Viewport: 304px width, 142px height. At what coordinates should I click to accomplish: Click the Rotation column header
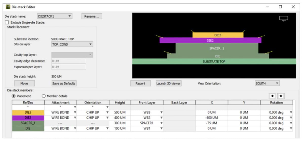tap(276, 103)
